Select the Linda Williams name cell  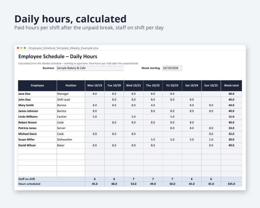(x=38, y=117)
